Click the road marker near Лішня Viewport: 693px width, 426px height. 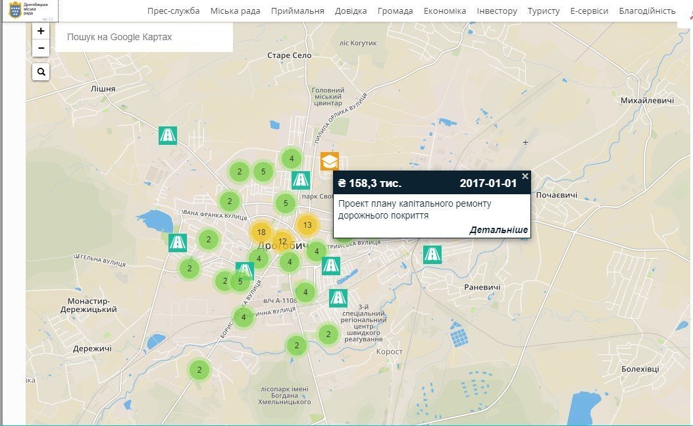point(168,136)
